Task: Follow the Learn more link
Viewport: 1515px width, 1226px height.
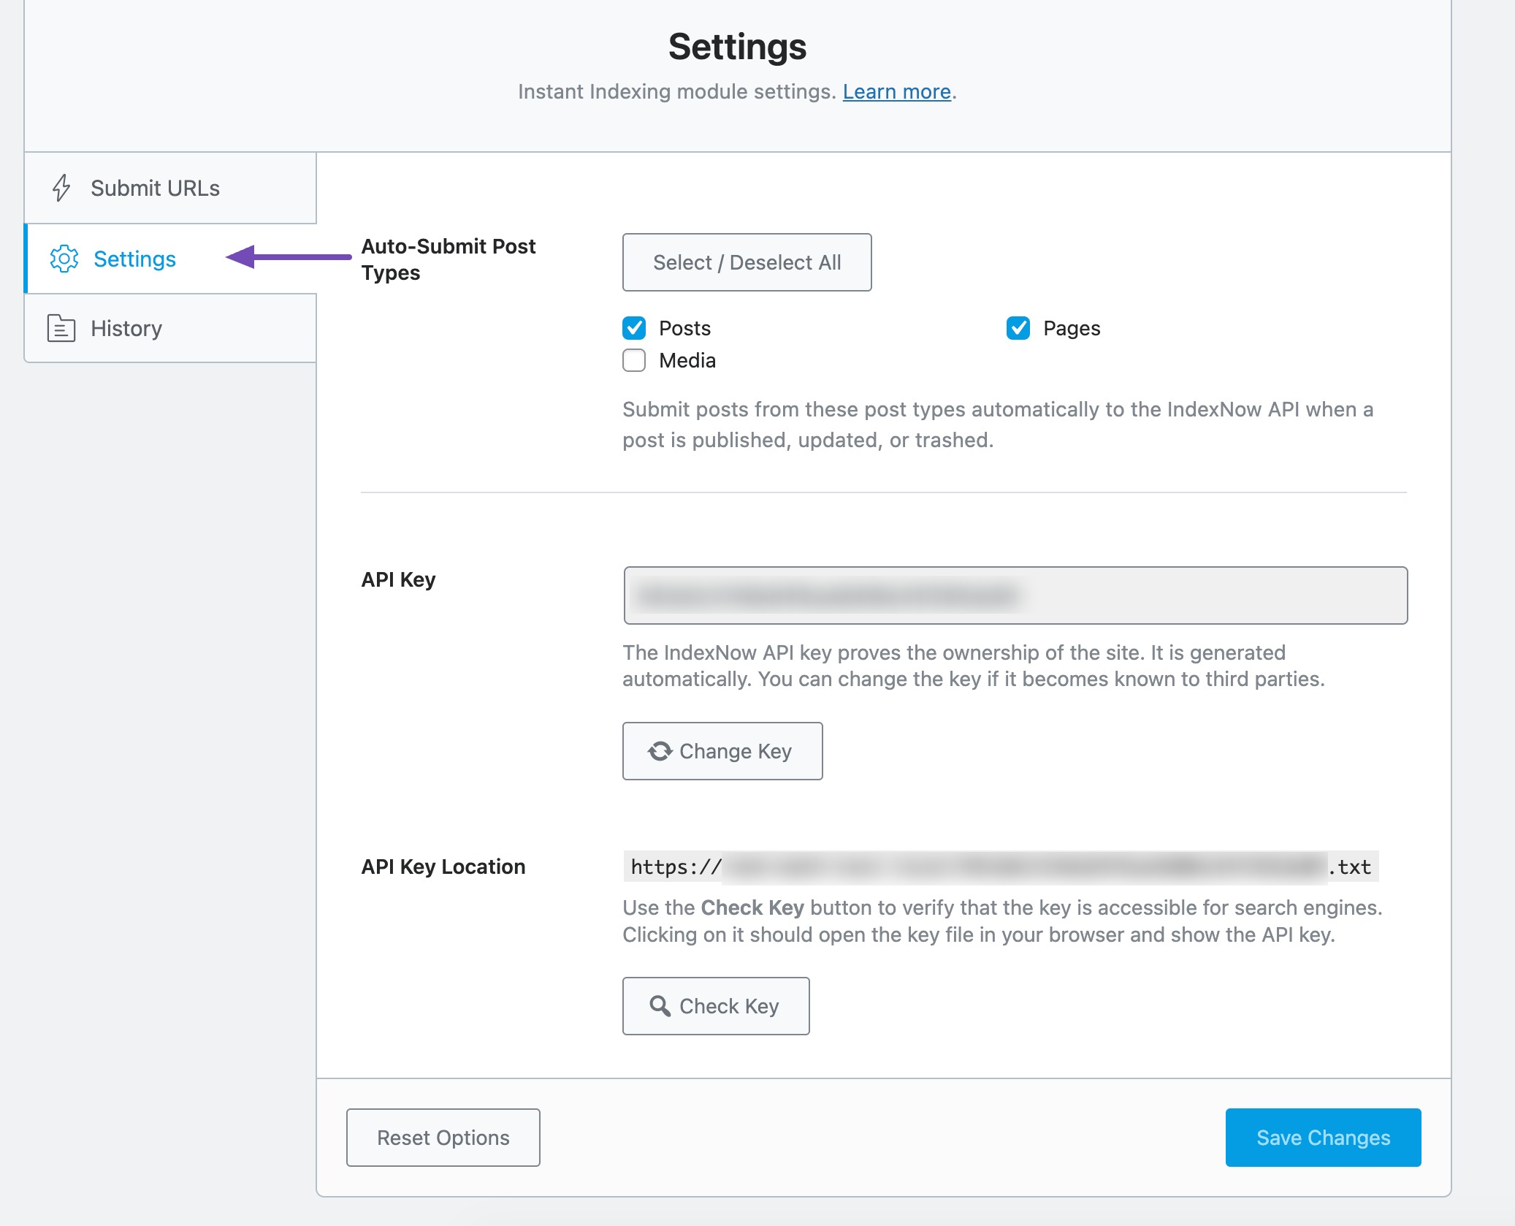Action: (896, 91)
